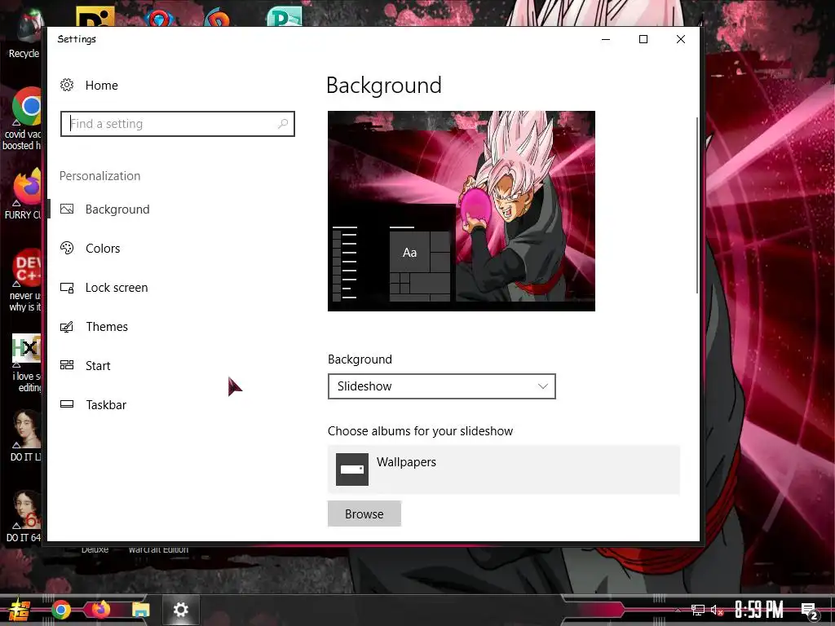Click the Choose albums for your slideshow label
The image size is (835, 626).
(420, 430)
